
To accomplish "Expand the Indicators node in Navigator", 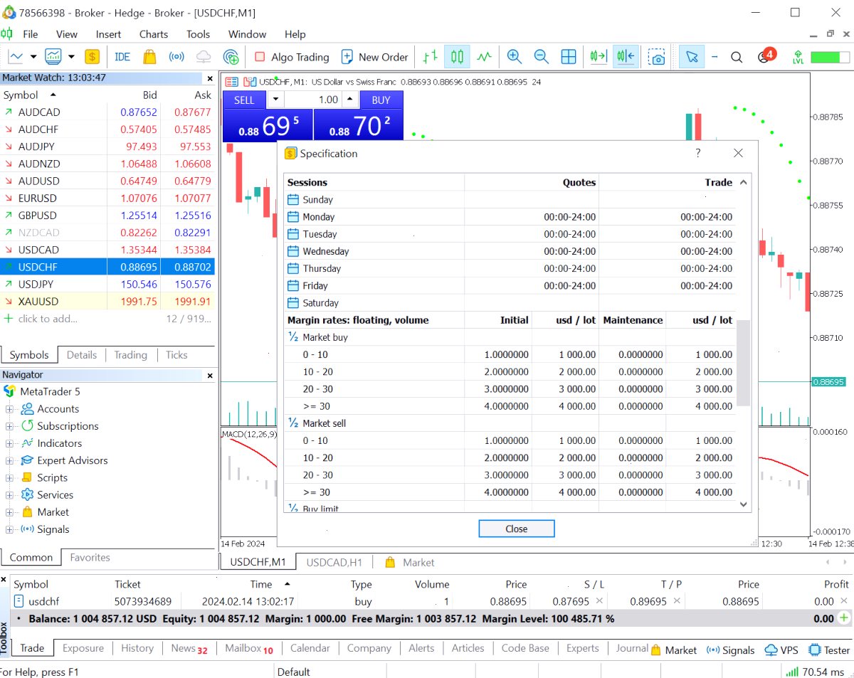I will tap(9, 443).
